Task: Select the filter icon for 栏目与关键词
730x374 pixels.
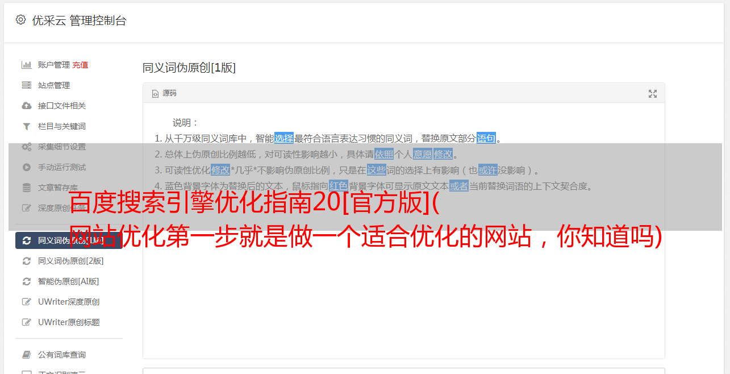Action: [x=26, y=126]
